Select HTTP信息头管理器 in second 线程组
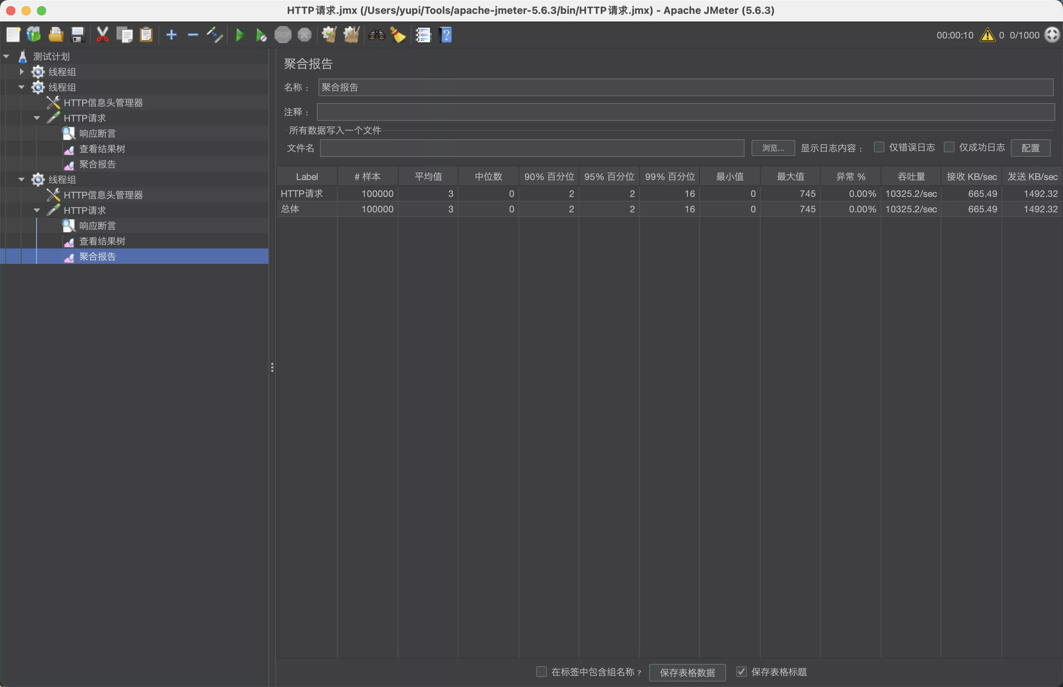Screen dimensions: 1063x687 coord(103,103)
